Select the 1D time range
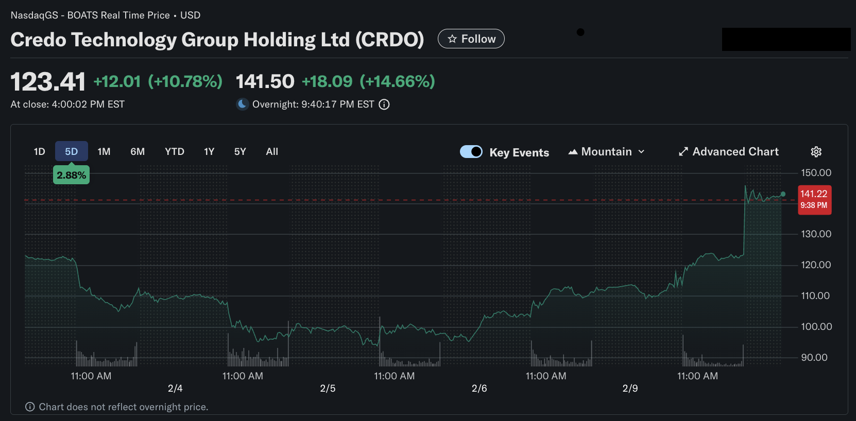The height and width of the screenshot is (421, 856). click(x=40, y=152)
